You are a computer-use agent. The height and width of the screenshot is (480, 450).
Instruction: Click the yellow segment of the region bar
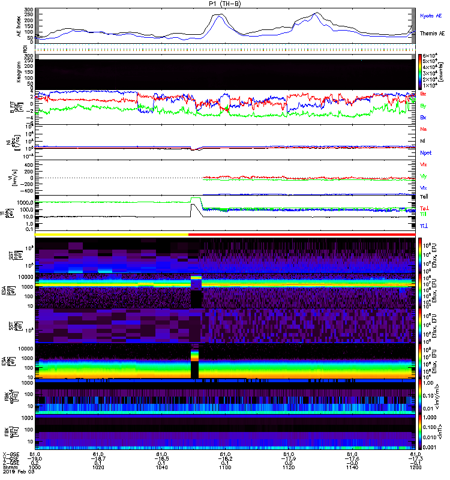click(x=112, y=234)
